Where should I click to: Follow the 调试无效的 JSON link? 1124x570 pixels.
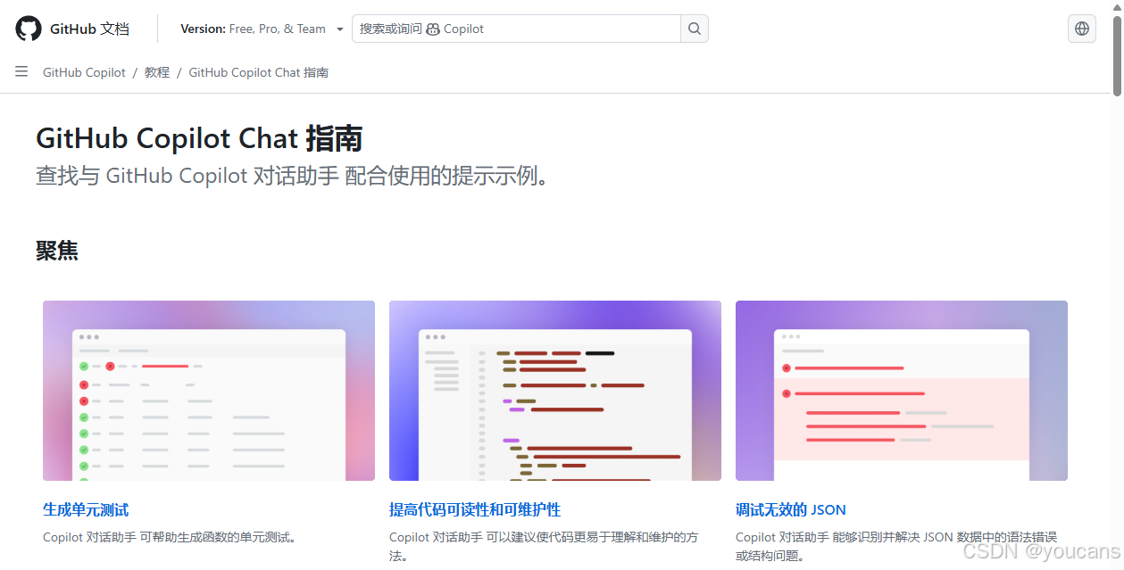point(790,509)
